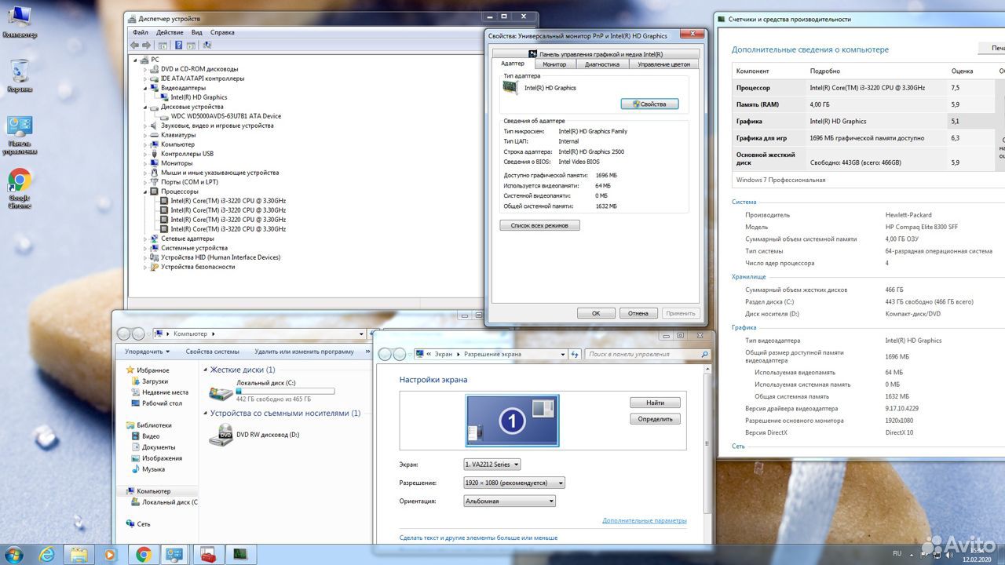Viewport: 1005px width, 565px height.
Task: Open the Экран dropdown (VA2212 Series)
Action: (492, 465)
